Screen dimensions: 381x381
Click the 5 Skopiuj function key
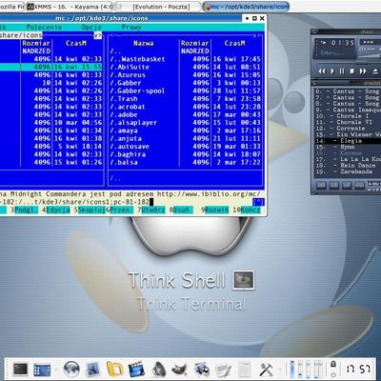click(90, 210)
